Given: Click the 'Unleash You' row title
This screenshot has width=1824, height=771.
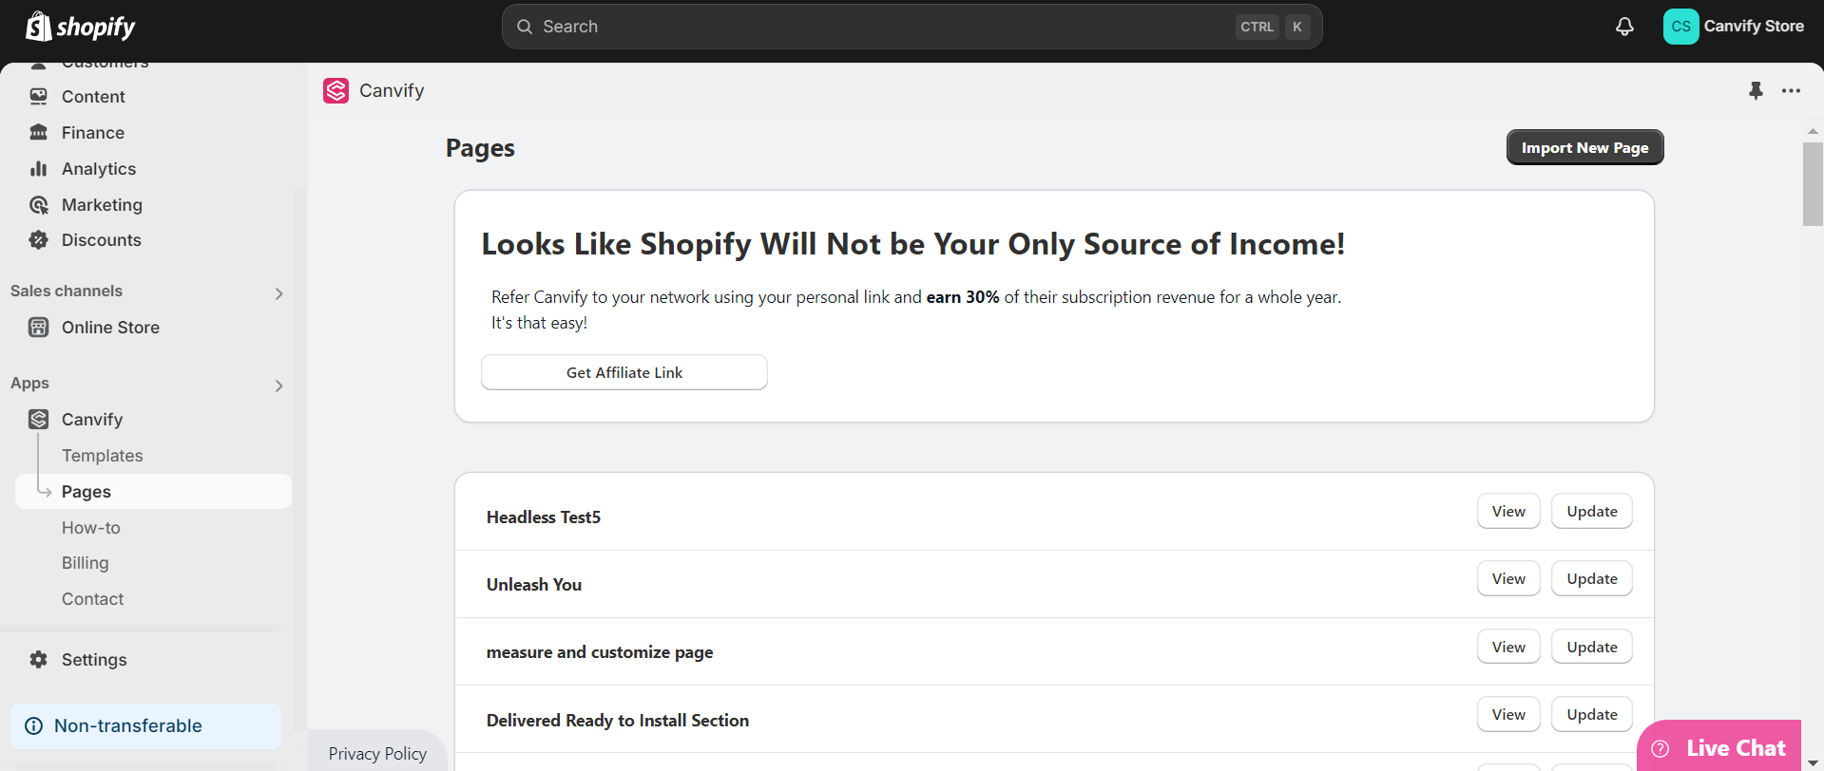Looking at the screenshot, I should click(534, 585).
